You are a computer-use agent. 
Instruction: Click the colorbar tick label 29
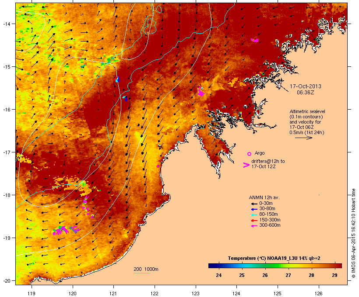pyautogui.click(x=334, y=275)
